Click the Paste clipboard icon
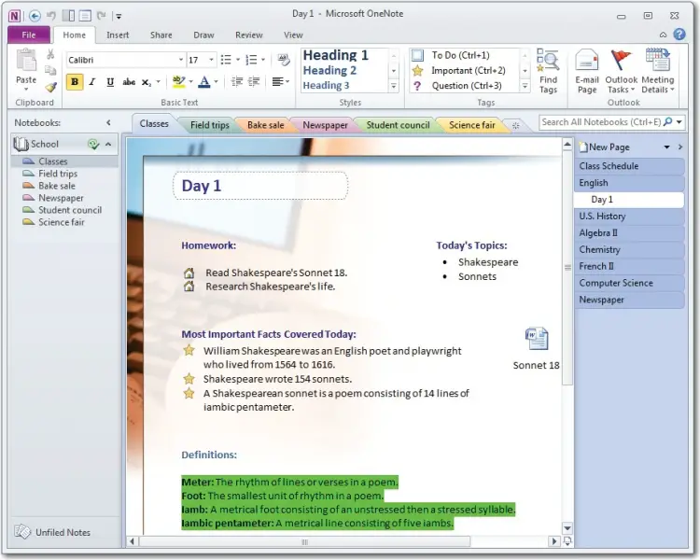Image resolution: width=700 pixels, height=560 pixels. [26, 62]
